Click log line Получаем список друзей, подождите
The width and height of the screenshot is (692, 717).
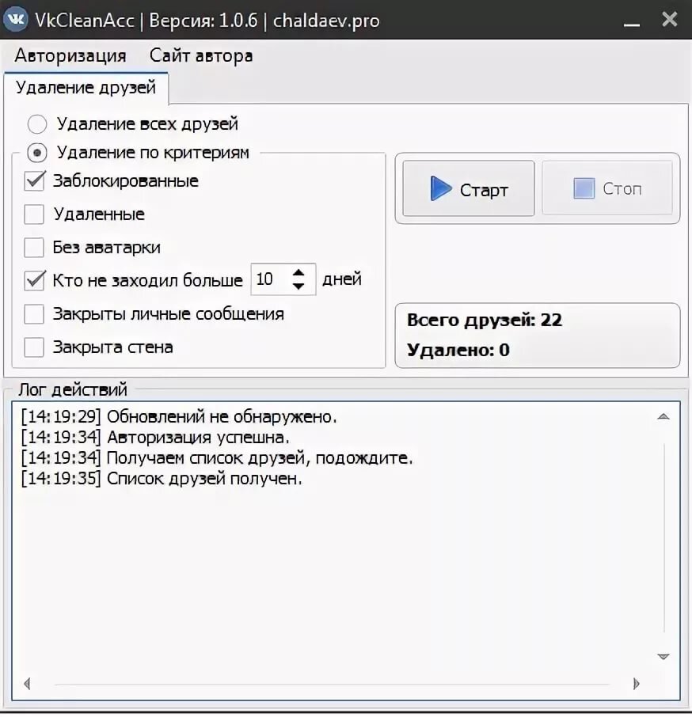coord(217,457)
